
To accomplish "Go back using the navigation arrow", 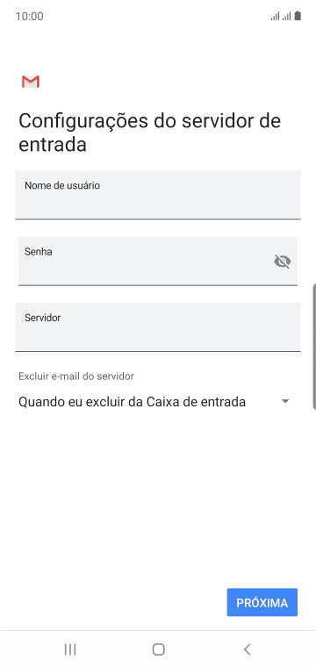I will tap(248, 649).
